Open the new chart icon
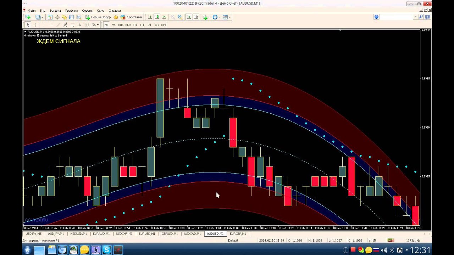454x255 pixels. tap(28, 17)
